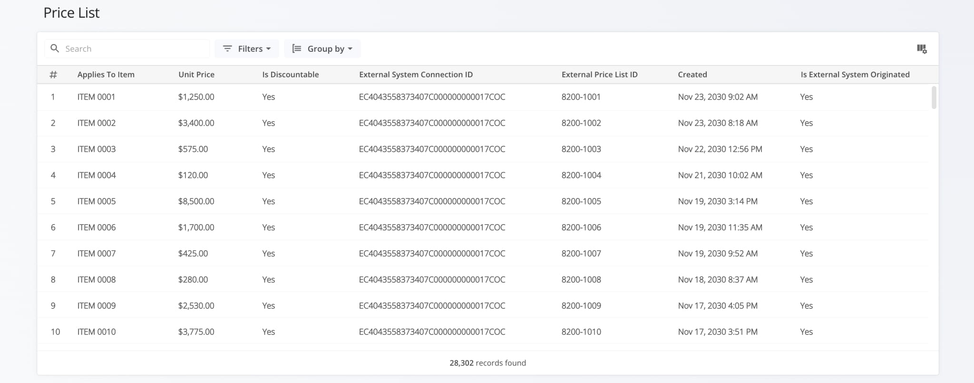Select row ITEM 0006
Screen dimensions: 974x383
(483, 227)
